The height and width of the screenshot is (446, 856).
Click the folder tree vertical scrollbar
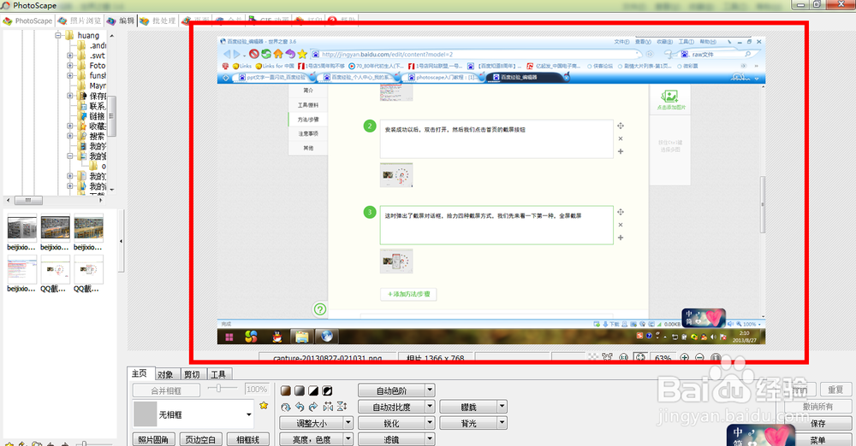click(111, 115)
